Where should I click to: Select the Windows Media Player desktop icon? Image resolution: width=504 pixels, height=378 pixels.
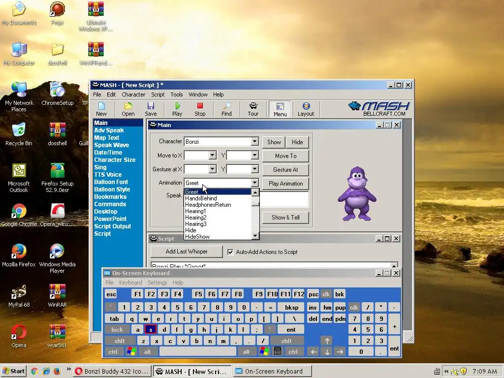coord(57,258)
